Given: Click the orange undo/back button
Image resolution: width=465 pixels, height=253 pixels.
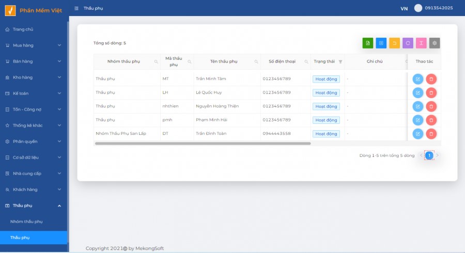Looking at the screenshot, I should pos(394,43).
